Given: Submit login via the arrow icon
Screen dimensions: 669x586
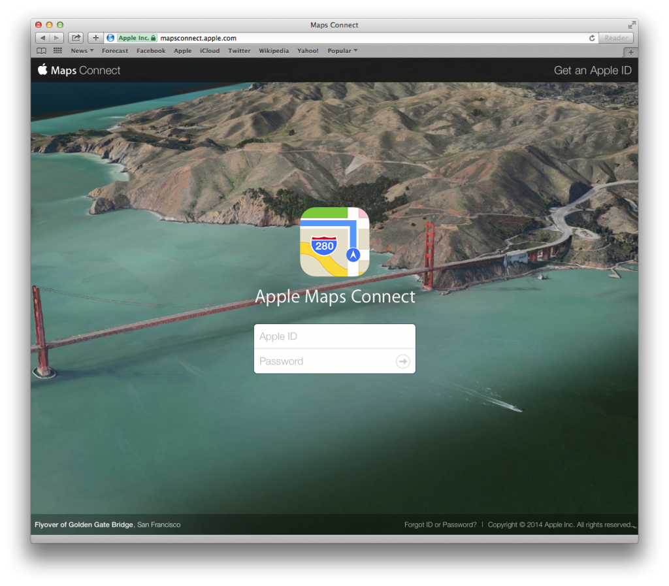Looking at the screenshot, I should [403, 361].
